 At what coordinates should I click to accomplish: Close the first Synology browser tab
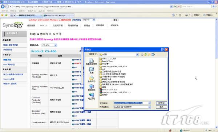tap(41, 15)
